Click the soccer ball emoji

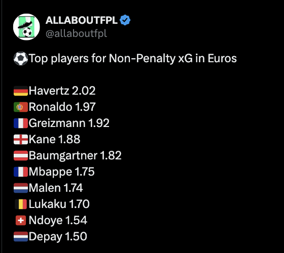[x=21, y=58]
